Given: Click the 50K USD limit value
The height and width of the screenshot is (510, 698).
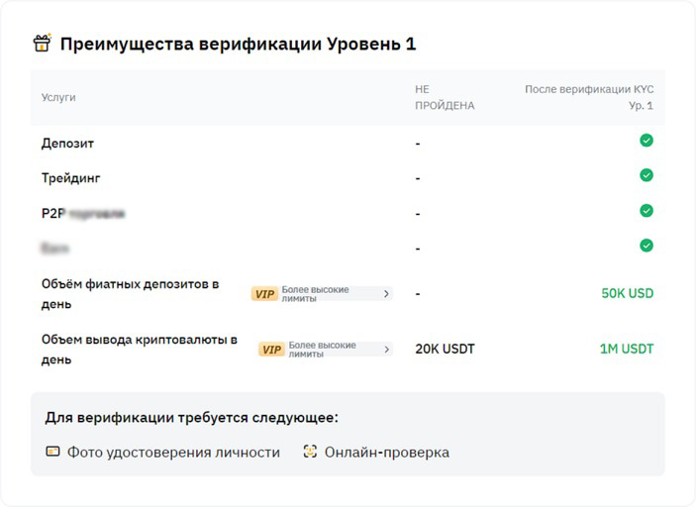Looking at the screenshot, I should click(x=628, y=293).
